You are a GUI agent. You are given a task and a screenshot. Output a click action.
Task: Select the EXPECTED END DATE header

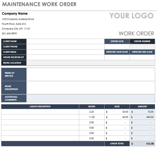[x=142, y=52]
